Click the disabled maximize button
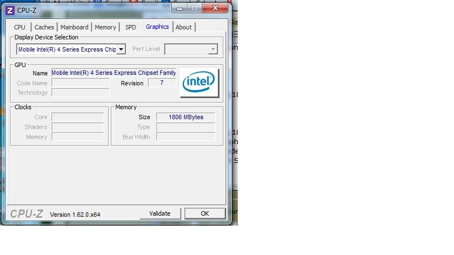The width and height of the screenshot is (454, 255). (195, 9)
